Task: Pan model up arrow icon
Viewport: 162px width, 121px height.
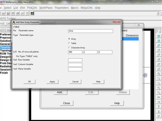Action: click(x=159, y=106)
